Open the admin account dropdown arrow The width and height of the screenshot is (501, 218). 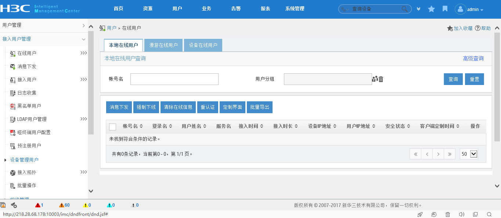pos(482,10)
